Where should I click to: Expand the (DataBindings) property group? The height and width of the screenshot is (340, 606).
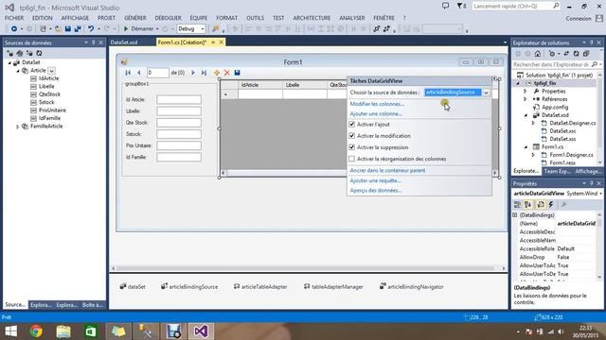point(515,215)
